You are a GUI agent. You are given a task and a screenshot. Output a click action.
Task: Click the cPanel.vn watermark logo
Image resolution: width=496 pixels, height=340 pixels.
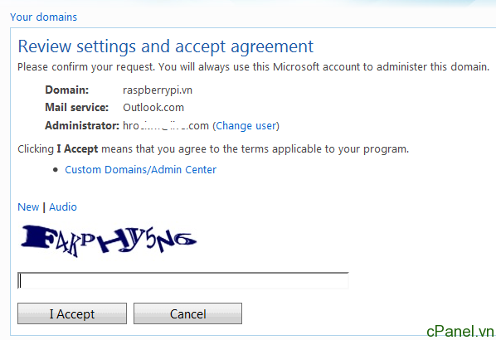(x=460, y=331)
